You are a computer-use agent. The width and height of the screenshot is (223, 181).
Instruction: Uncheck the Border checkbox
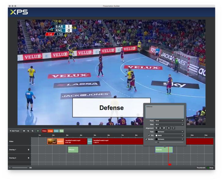coord(147,139)
